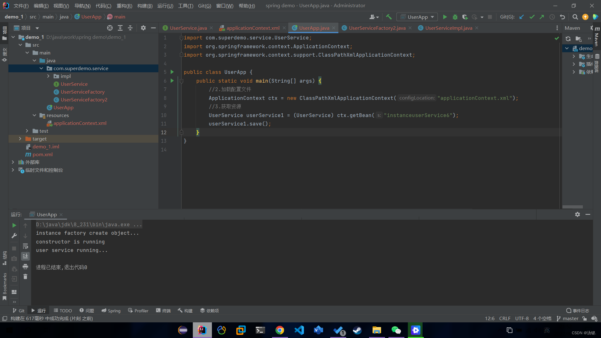Click the Build project hammer icon

(x=389, y=17)
